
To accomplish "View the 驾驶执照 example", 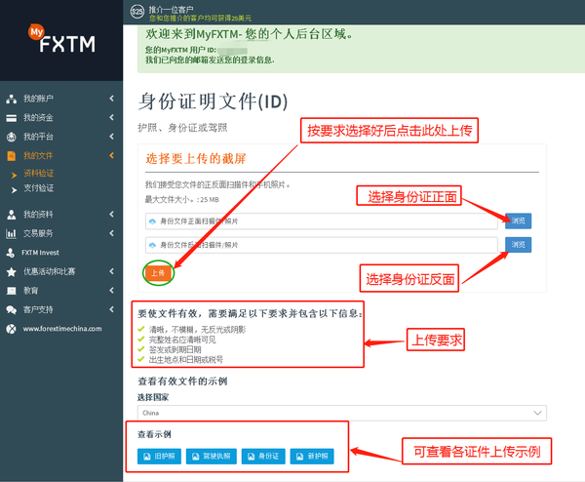I will [x=212, y=456].
